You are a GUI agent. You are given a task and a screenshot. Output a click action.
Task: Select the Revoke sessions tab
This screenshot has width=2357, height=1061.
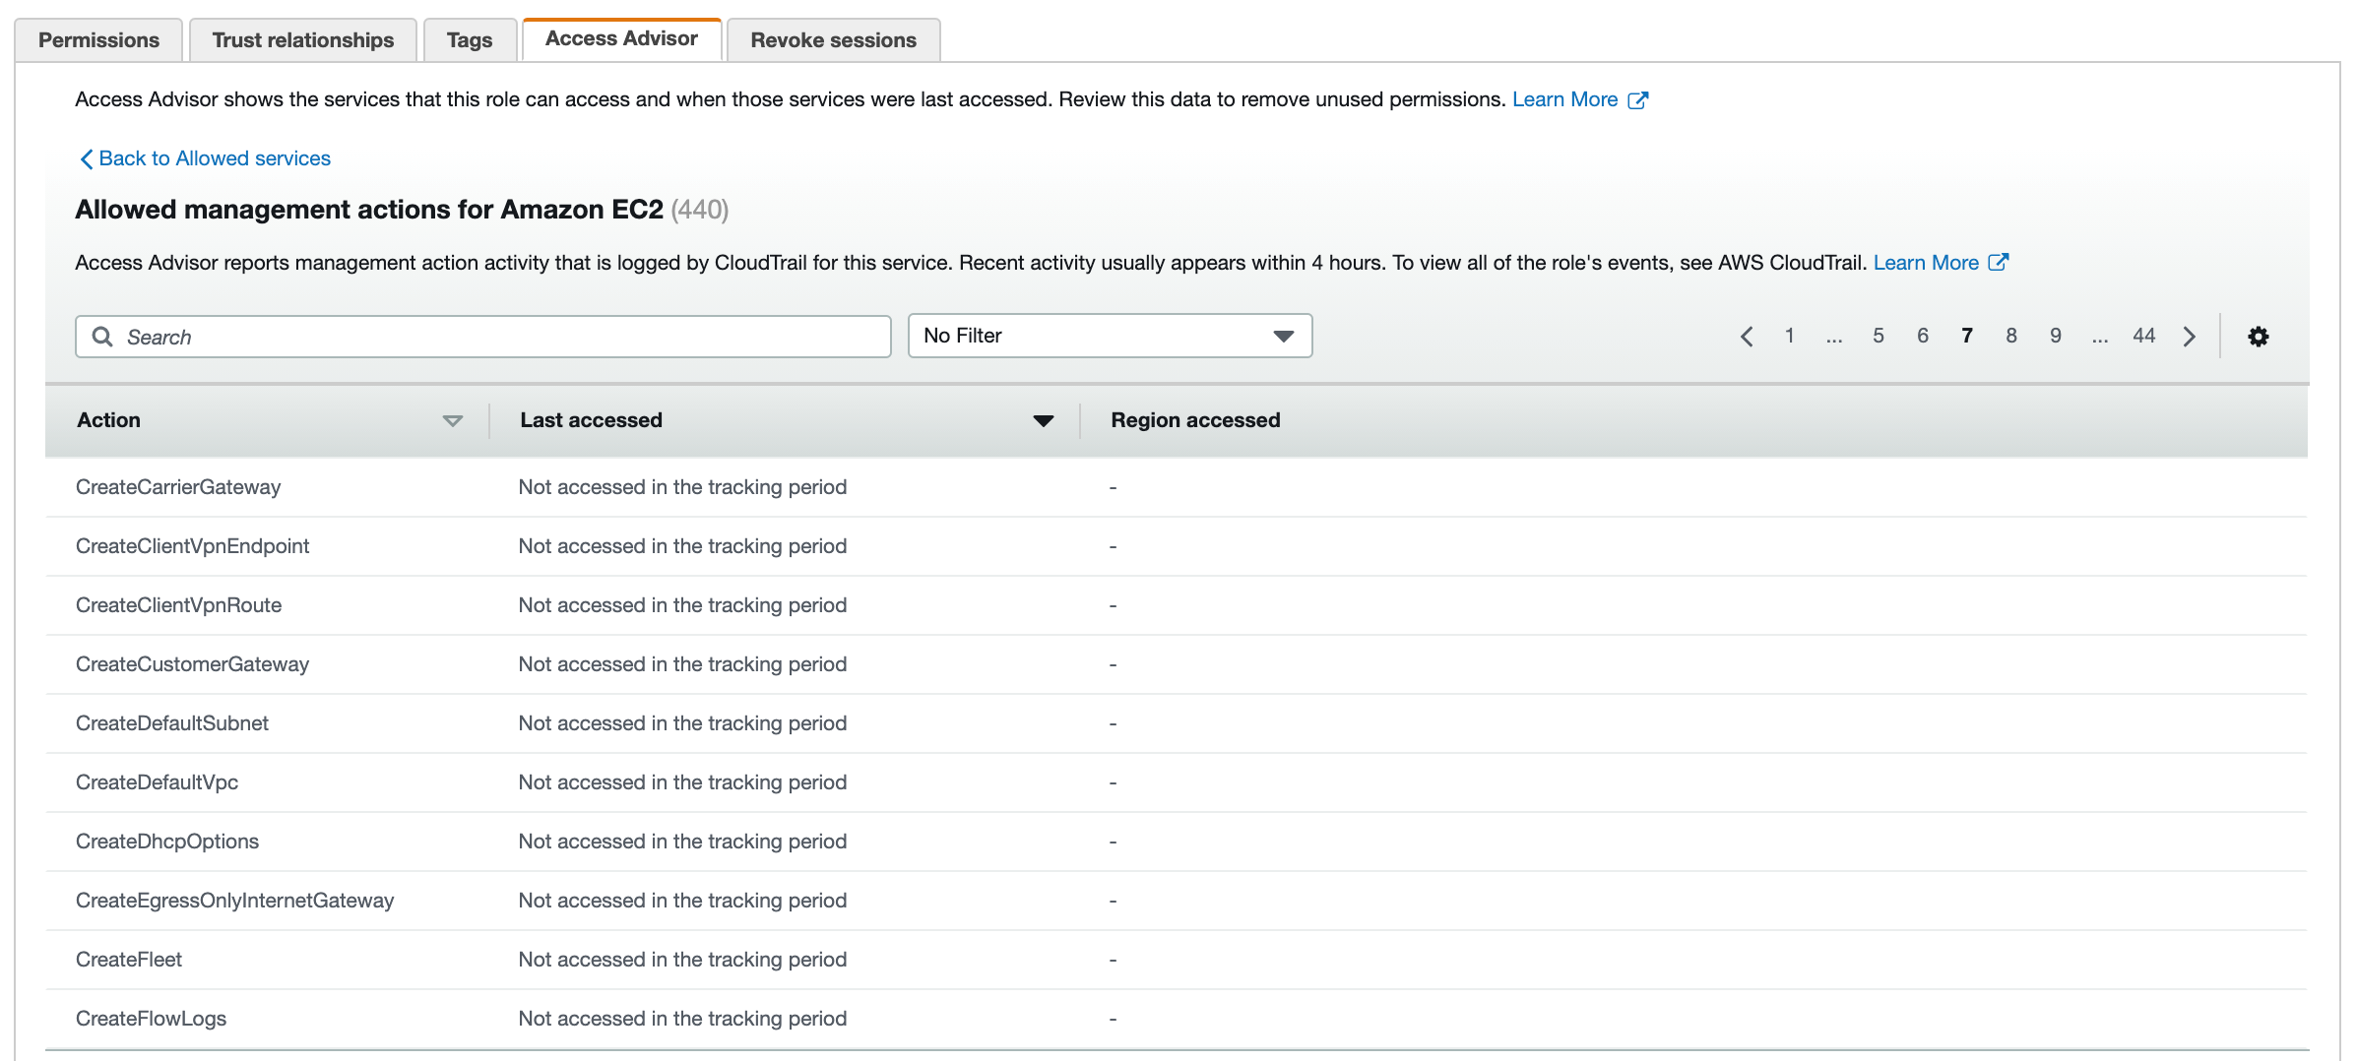pos(832,39)
